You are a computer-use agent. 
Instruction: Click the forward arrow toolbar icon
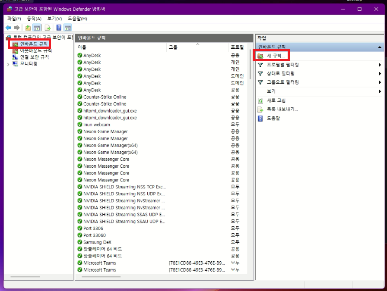pos(17,28)
